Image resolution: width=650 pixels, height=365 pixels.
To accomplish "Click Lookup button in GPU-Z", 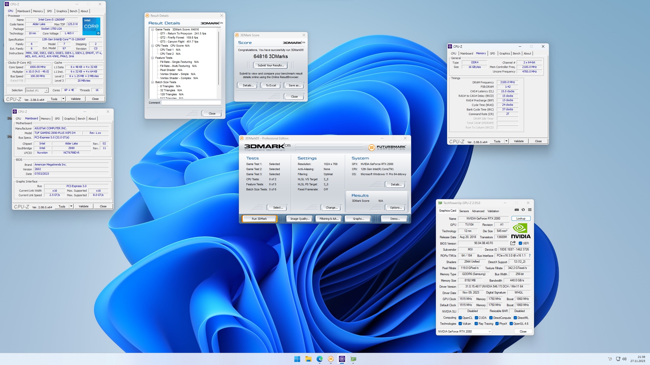I will point(521,218).
